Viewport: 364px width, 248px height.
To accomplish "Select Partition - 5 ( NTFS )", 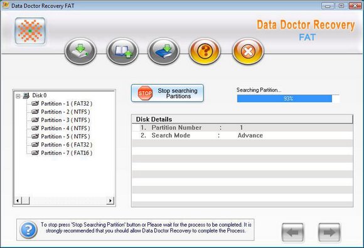I will (65, 136).
